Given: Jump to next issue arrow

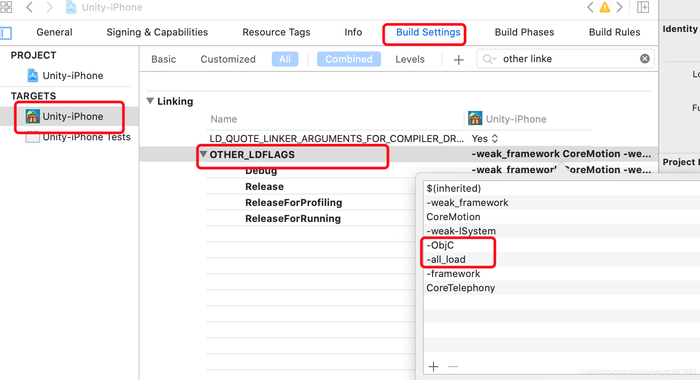Looking at the screenshot, I should 620,7.
